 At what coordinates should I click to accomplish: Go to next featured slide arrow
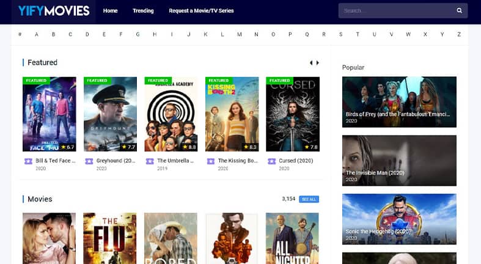coord(317,62)
